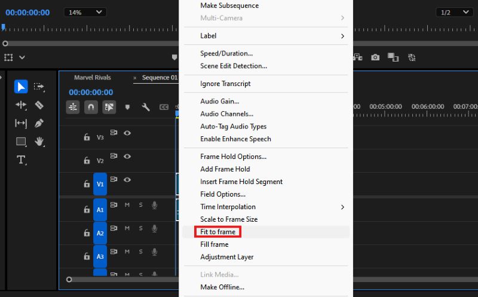Hide track V1 with eye icon
Viewport: 478px width, 297px height.
[127, 180]
